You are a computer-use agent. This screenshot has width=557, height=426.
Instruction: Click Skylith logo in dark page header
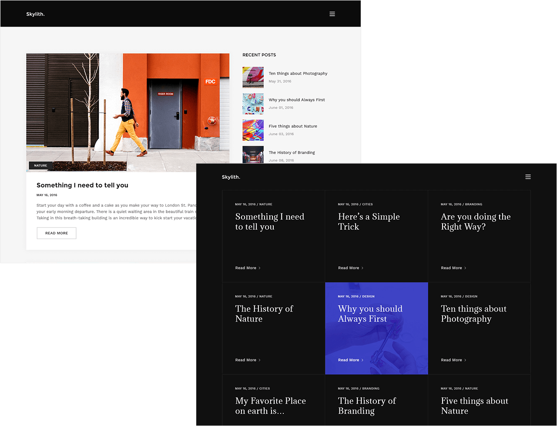(x=231, y=177)
